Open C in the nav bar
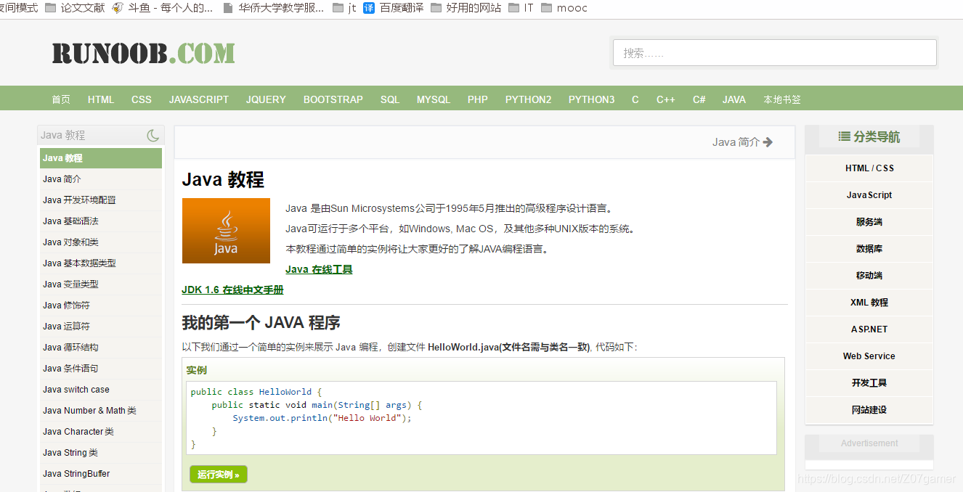The height and width of the screenshot is (492, 963). coord(635,99)
